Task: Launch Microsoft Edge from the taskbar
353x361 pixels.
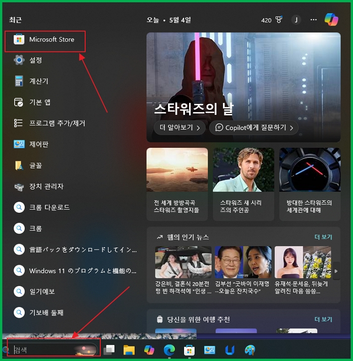Action: pos(169,350)
